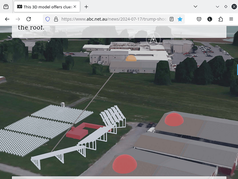Open the Firefox hamburger application menu

231,19
